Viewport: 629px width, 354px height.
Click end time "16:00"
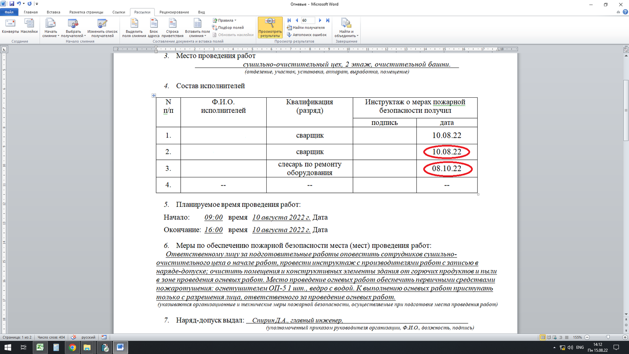[213, 230]
